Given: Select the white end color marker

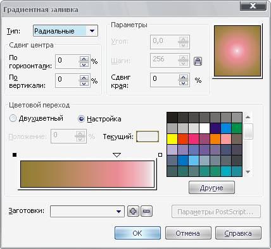Looking at the screenshot, I should tap(160, 155).
